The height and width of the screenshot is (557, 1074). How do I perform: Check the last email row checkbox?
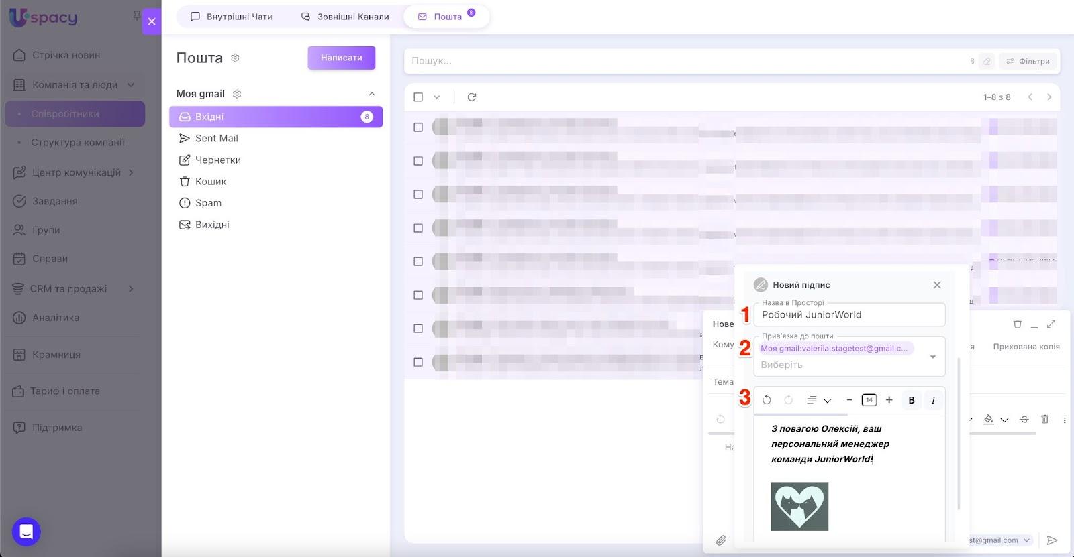418,362
